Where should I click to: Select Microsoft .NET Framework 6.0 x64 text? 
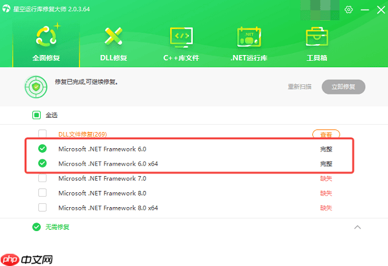[108, 164]
